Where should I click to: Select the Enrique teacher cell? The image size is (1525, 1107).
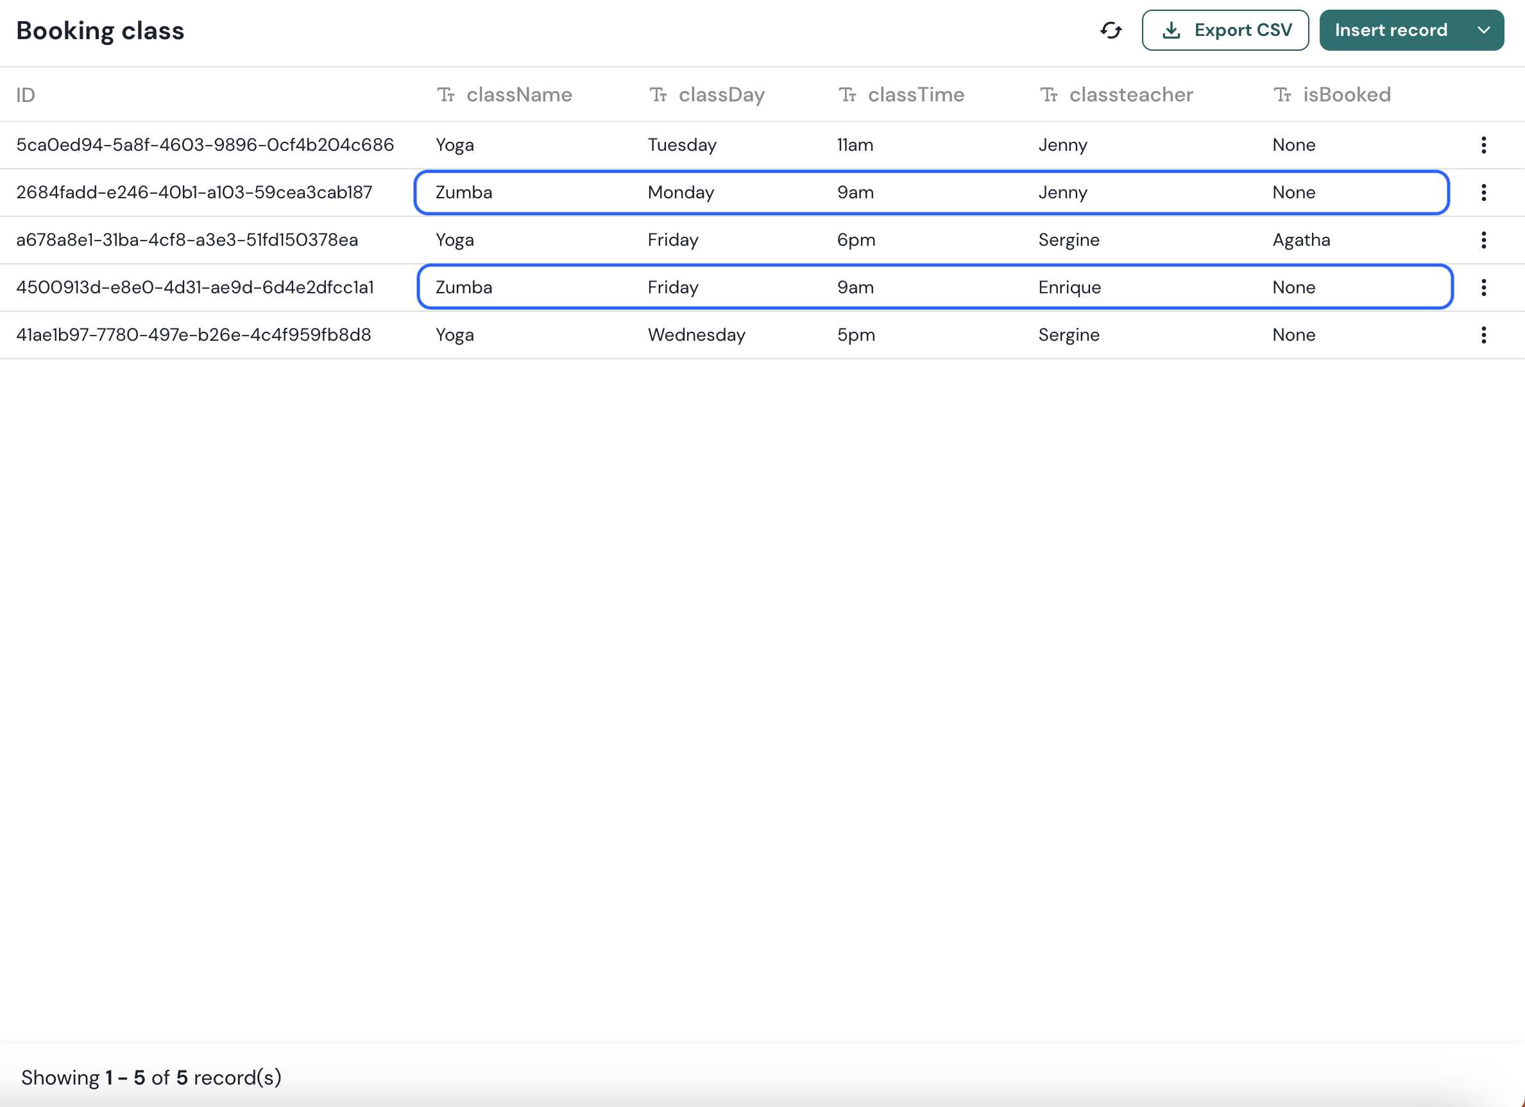1069,288
